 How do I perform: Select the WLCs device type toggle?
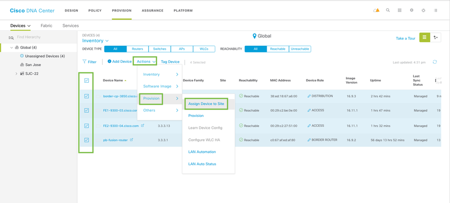pos(204,49)
